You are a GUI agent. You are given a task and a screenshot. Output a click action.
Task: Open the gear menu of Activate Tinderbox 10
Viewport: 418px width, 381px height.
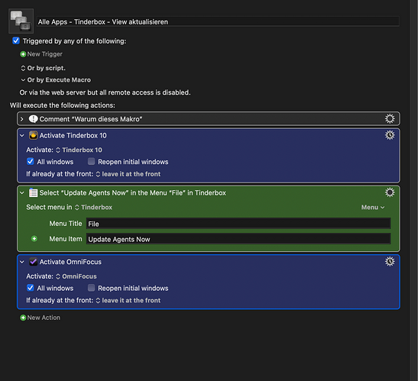pos(390,135)
